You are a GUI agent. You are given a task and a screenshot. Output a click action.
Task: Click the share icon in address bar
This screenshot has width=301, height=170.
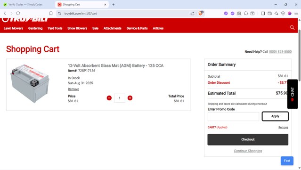tap(192, 13)
